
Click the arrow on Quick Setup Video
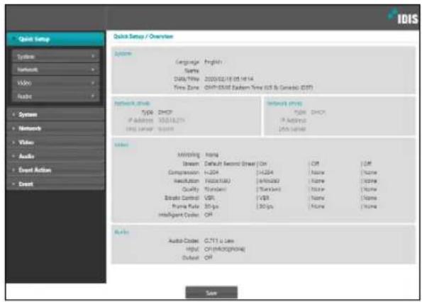(93, 83)
